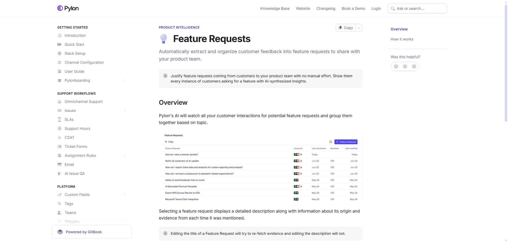This screenshot has height=243, width=508.
Task: Click the Tags label icon in sidebar
Action: click(60, 204)
